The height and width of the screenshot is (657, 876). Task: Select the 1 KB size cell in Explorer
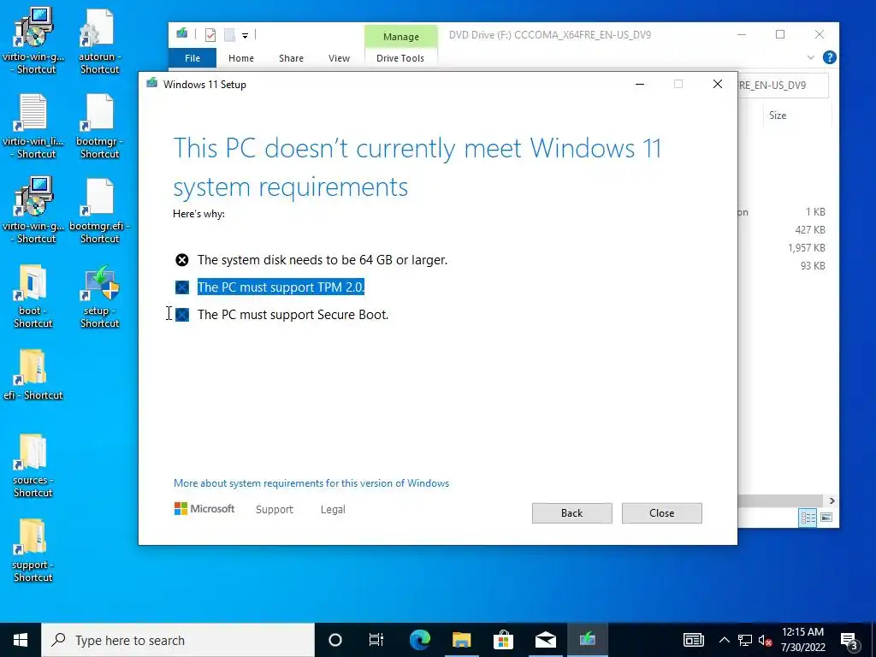point(815,212)
